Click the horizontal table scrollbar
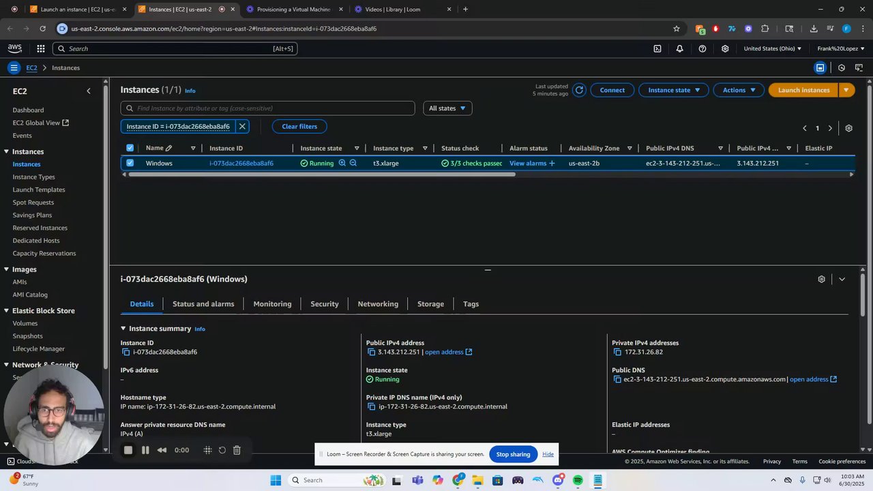Image resolution: width=873 pixels, height=491 pixels. (x=321, y=175)
